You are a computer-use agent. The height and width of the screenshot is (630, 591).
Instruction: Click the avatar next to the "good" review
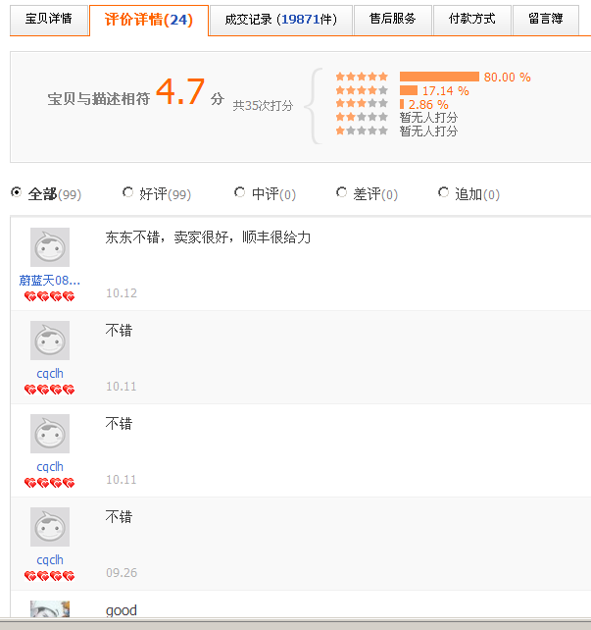click(x=49, y=609)
